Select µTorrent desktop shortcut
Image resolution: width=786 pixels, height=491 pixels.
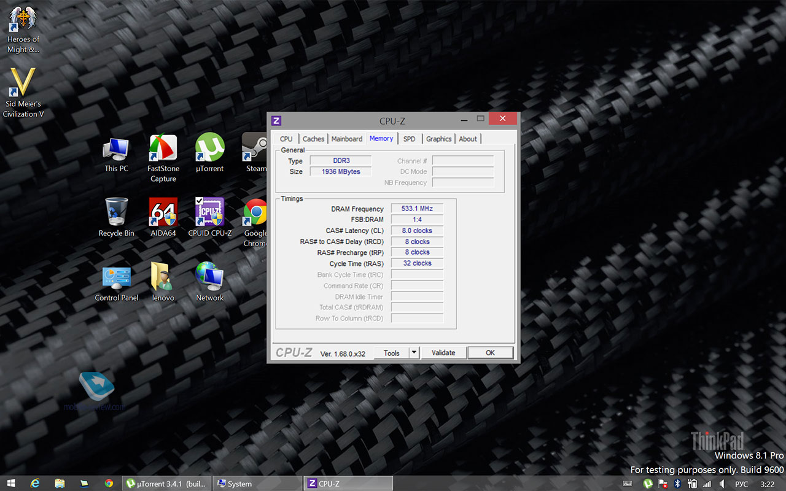point(209,153)
